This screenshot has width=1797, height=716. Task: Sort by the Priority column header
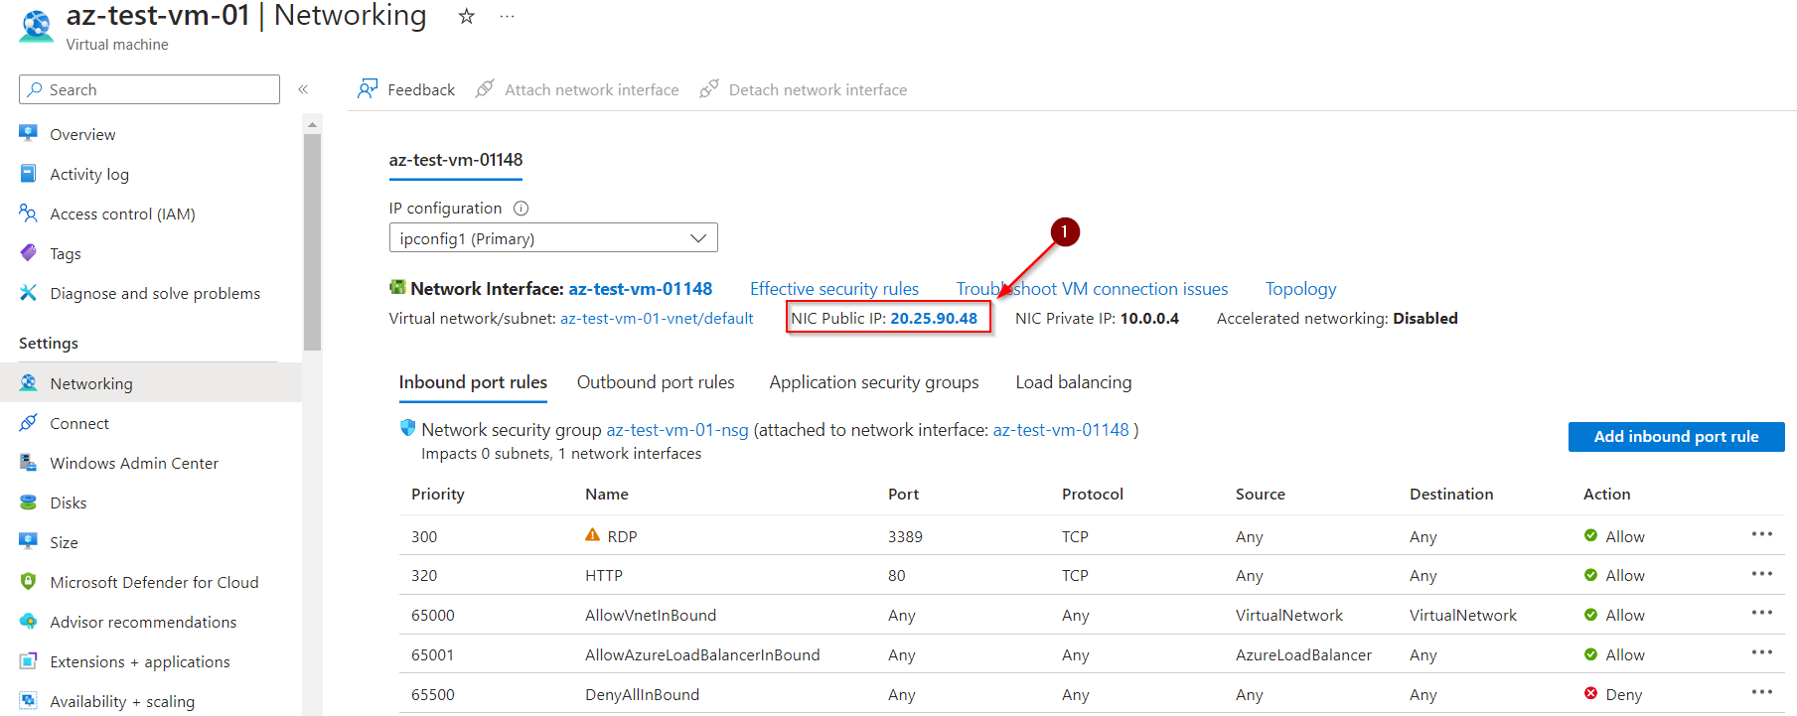click(x=438, y=495)
